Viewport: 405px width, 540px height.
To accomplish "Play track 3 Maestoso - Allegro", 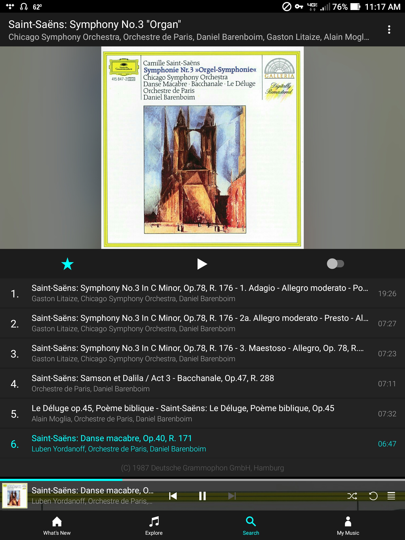I will [x=202, y=353].
